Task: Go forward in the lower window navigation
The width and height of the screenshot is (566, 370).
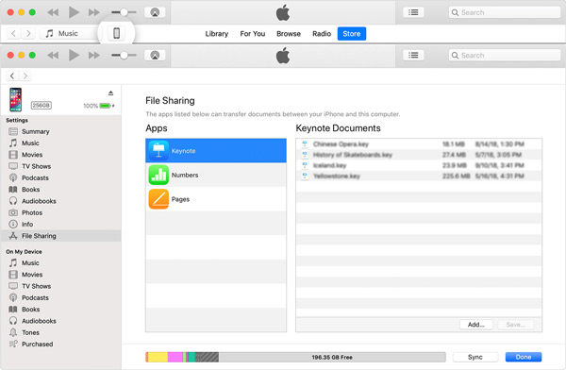Action: [25, 76]
